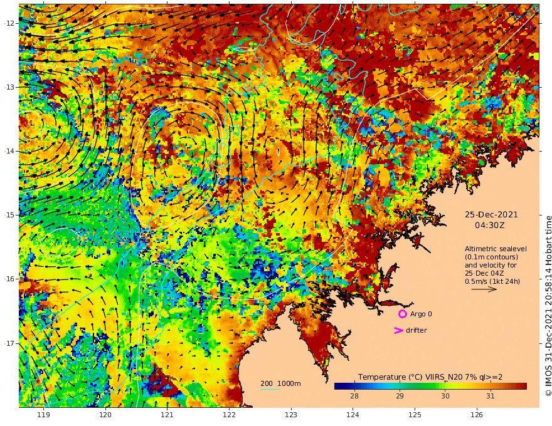Click the IMOS copyright timestamp text
Image resolution: width=552 pixels, height=426 pixels.
pos(548,306)
